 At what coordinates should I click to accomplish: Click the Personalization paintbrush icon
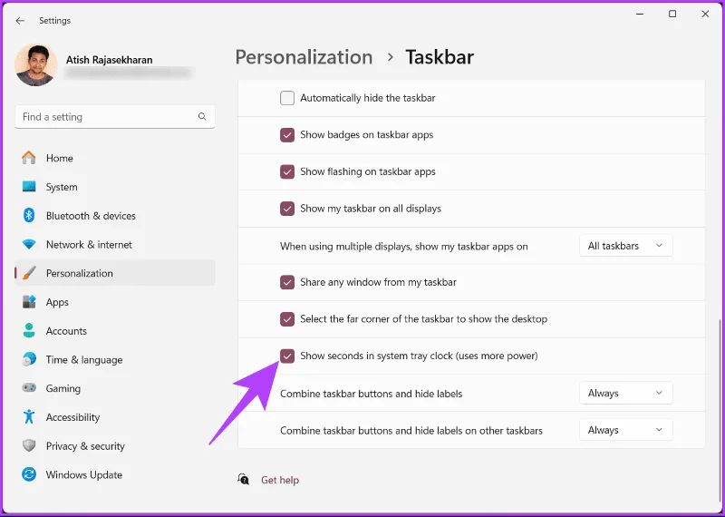click(x=29, y=273)
